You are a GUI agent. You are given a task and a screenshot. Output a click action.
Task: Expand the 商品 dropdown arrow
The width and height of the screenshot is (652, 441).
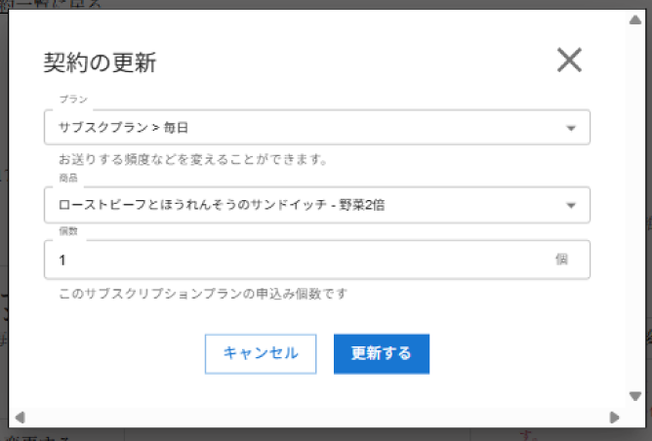tap(571, 205)
